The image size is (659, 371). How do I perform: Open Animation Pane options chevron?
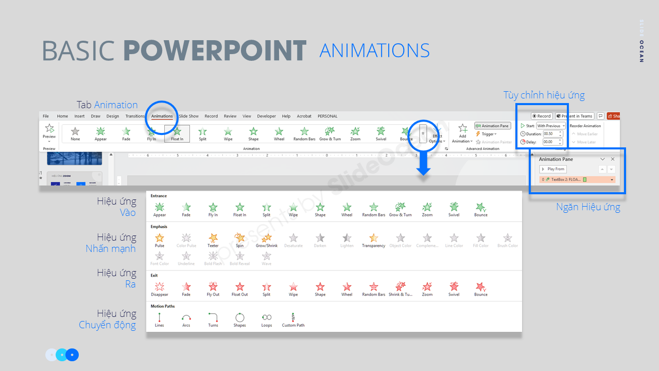[602, 159]
